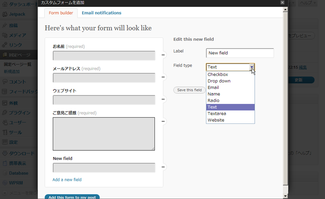Viewport: 325px width, 199px height.
Task: Click the ヘルプ tab in the background page
Action: [308, 3]
